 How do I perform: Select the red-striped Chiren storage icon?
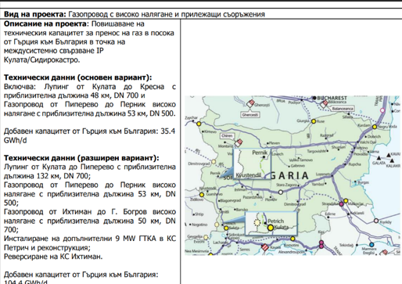click(239, 142)
